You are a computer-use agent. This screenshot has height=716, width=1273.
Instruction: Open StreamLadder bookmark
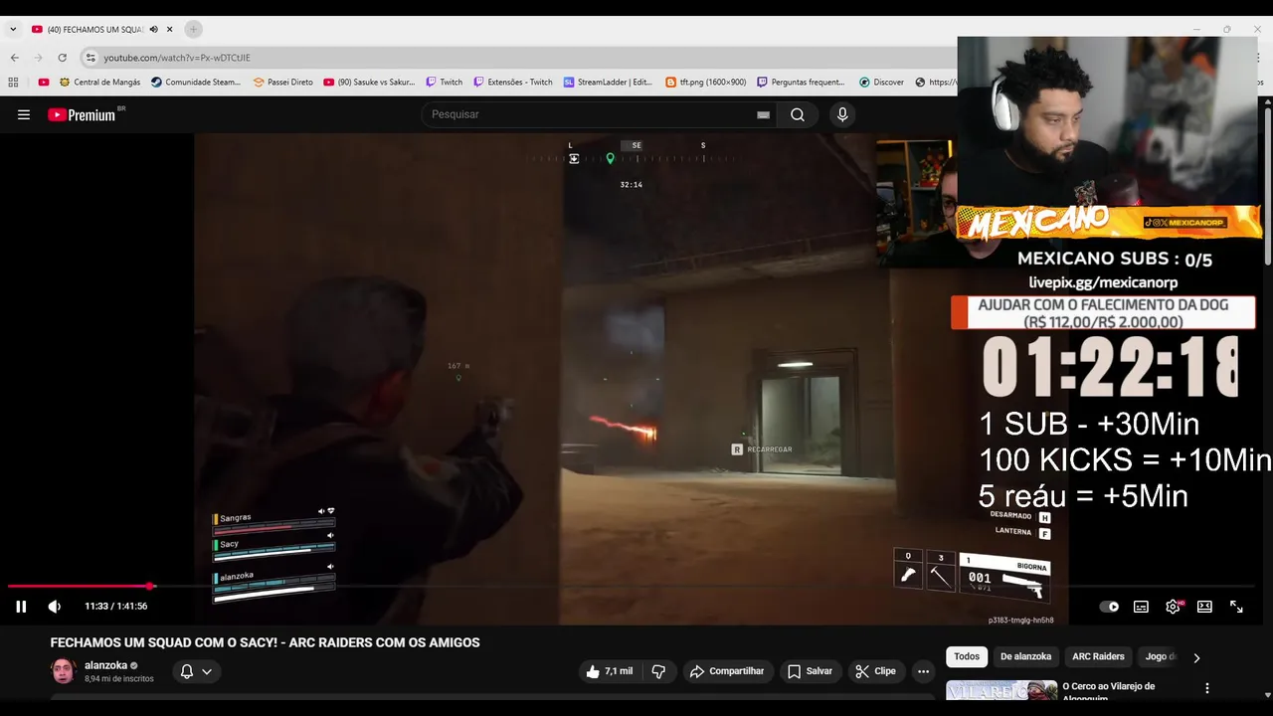coord(608,83)
